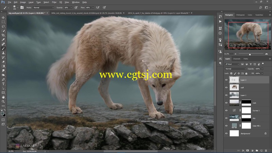Hide the Layer 1 layer
The width and height of the screenshot is (272, 153).
pos(226,95)
